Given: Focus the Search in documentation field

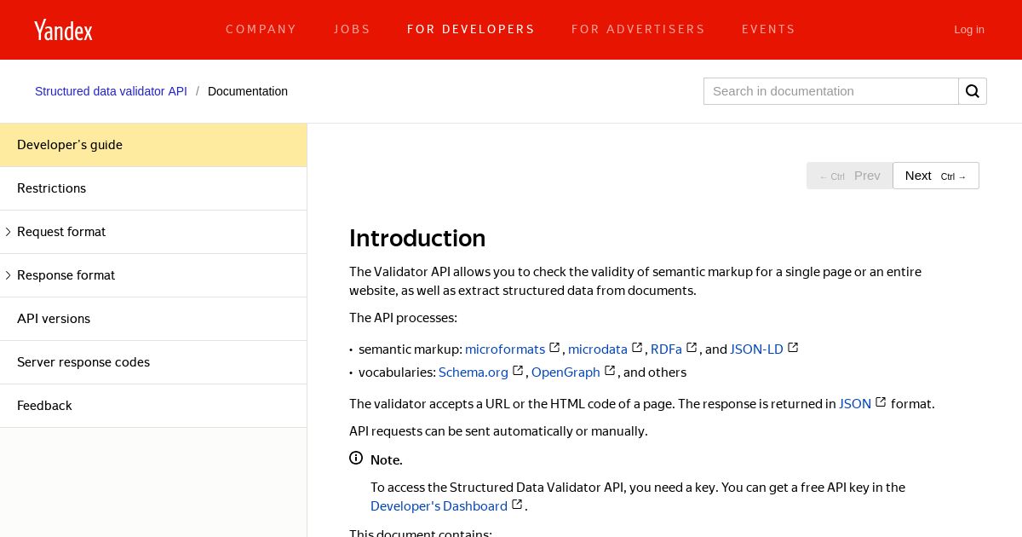Looking at the screenshot, I should (x=831, y=91).
